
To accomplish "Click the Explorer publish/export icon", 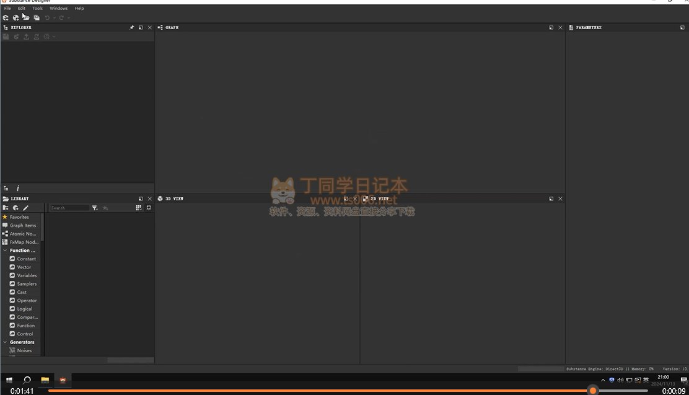I will coord(27,37).
